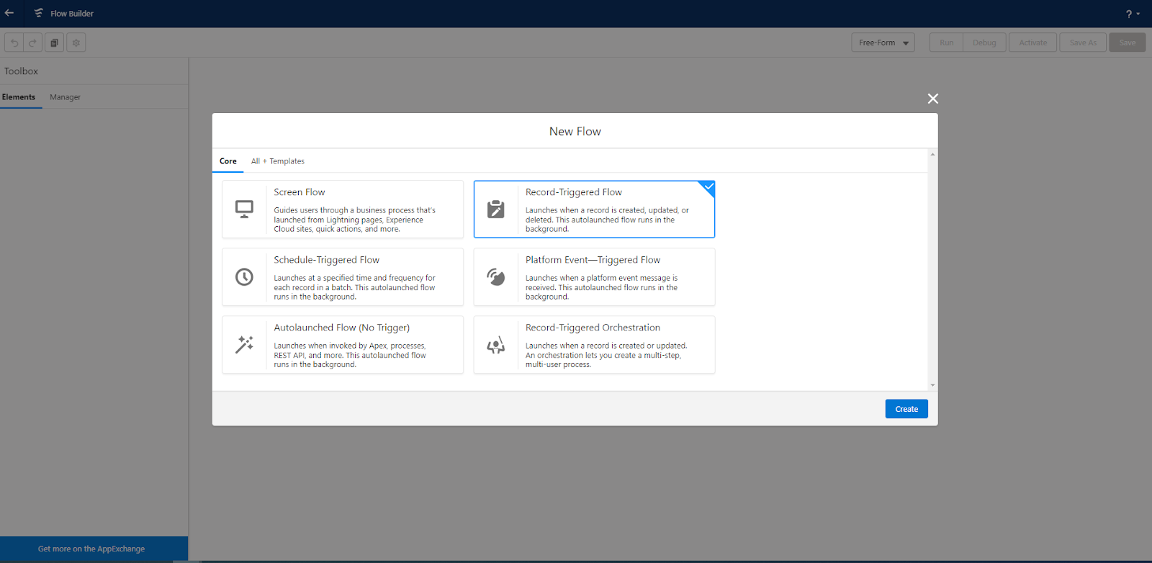
Task: Click the Activate button
Action: click(1032, 42)
